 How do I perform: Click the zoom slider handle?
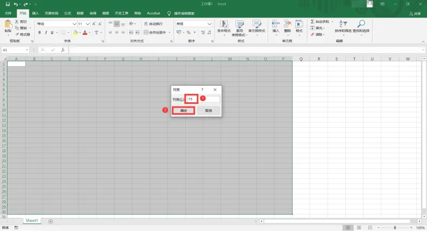(394, 227)
